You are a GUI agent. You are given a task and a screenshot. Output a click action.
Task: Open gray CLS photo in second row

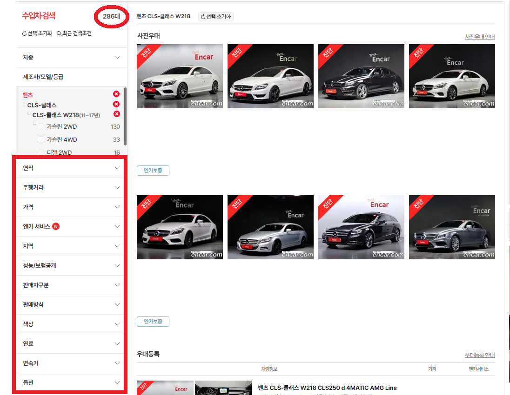pyautogui.click(x=452, y=227)
